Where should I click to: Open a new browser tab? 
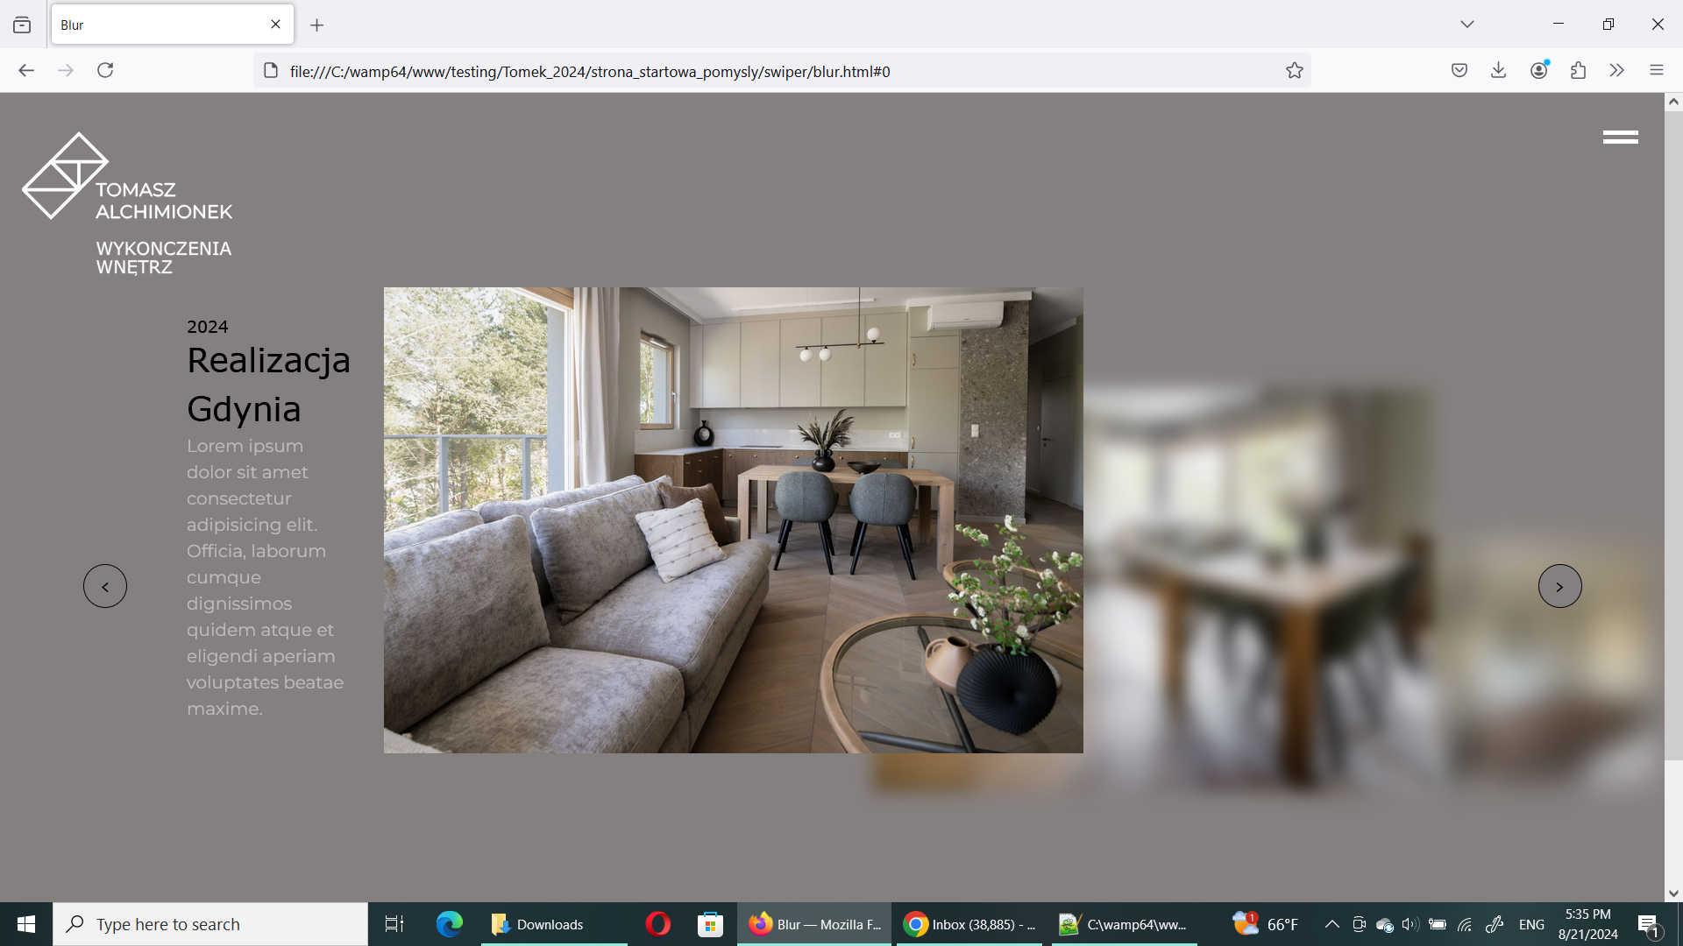point(316,25)
